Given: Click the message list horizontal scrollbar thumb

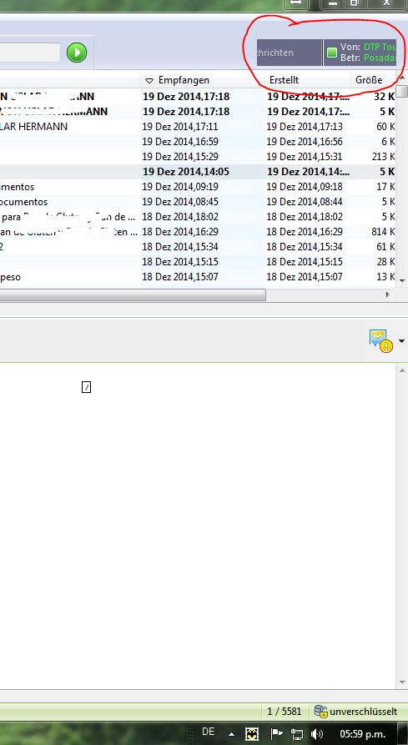Looking at the screenshot, I should tap(133, 294).
